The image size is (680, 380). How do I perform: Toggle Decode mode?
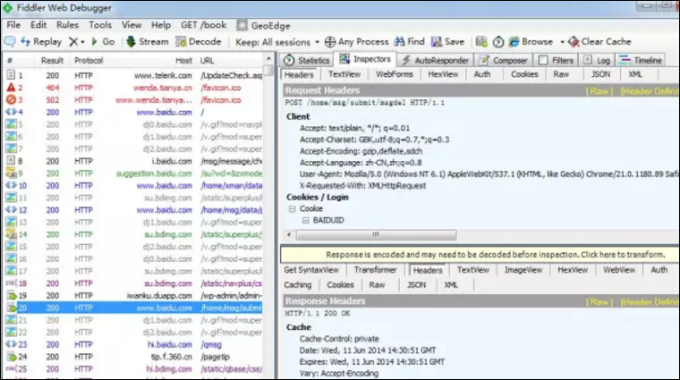[x=199, y=42]
